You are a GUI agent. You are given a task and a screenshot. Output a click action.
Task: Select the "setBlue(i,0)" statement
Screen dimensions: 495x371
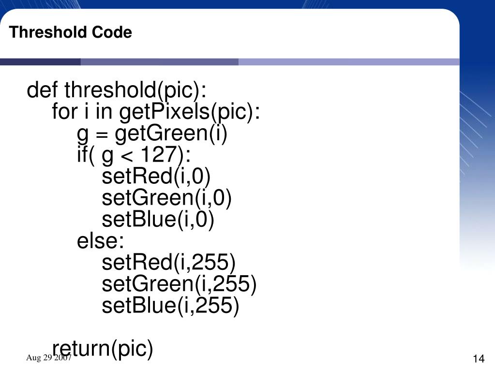(158, 220)
